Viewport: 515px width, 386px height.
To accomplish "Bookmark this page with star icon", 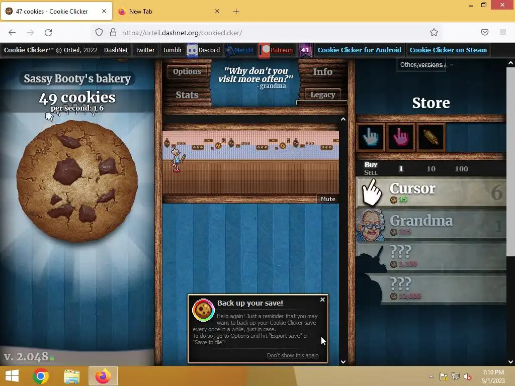I will (434, 33).
